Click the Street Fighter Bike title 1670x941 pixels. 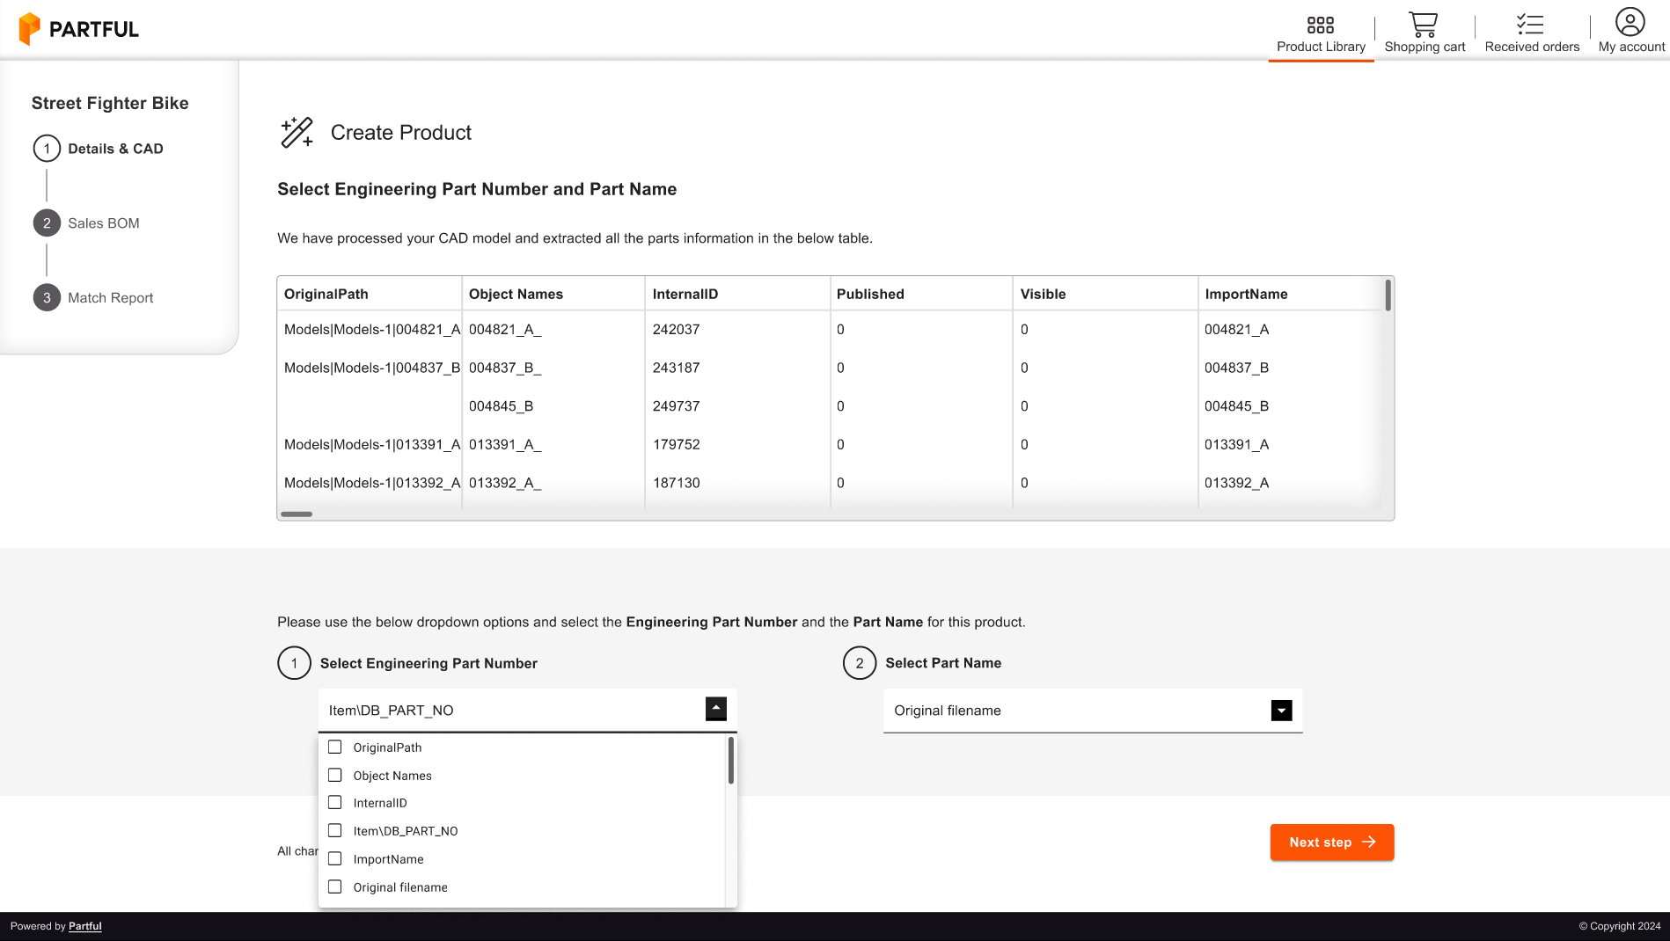[x=110, y=103]
